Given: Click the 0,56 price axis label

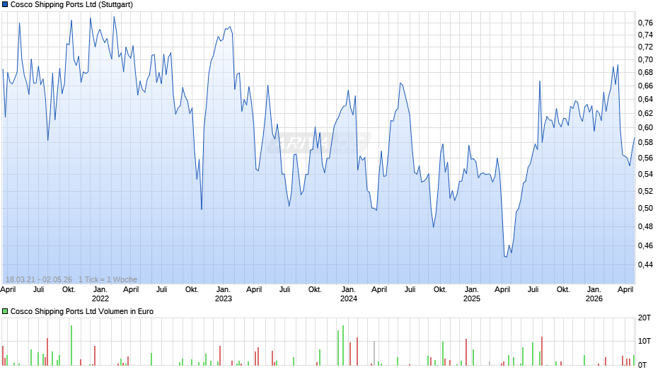Looking at the screenshot, I should [x=645, y=158].
